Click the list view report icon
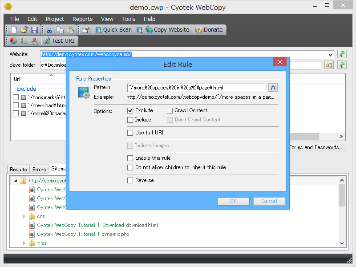356x267 pixels. 24,41
